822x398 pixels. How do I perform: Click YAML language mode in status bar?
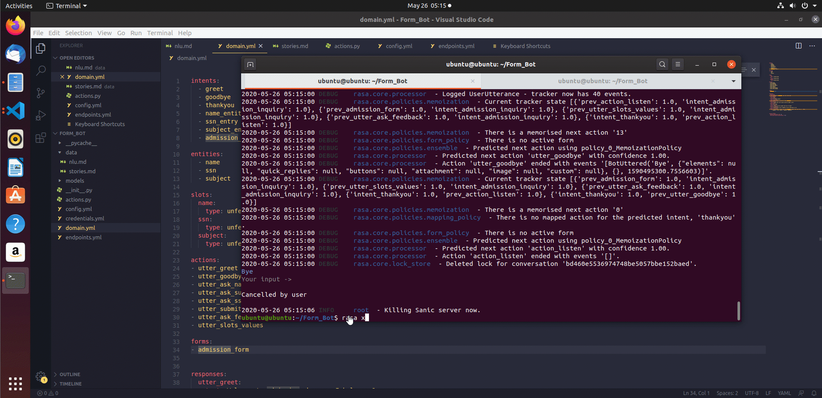(784, 393)
